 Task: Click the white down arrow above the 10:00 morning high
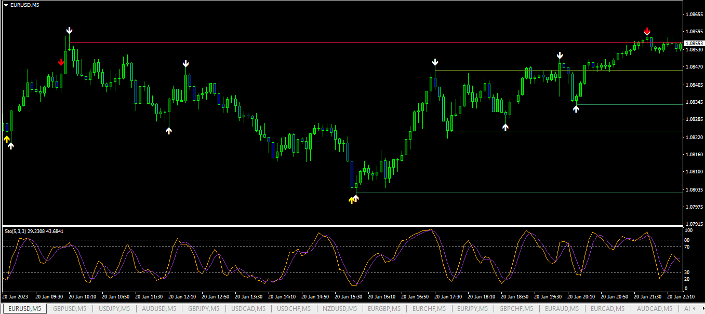pos(70,31)
